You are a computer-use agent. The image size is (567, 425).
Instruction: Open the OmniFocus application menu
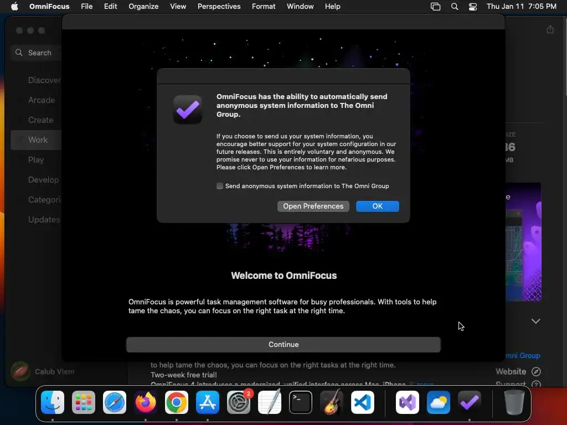coord(49,7)
